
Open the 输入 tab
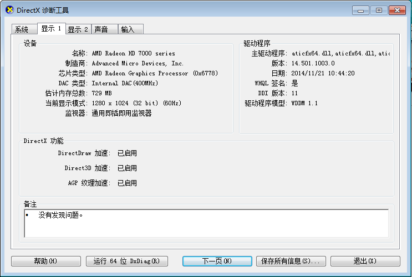point(131,29)
